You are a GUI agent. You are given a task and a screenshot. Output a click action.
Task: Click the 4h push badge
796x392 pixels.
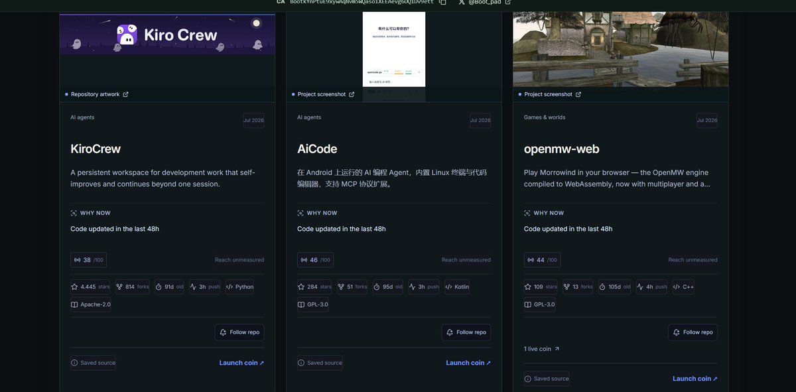coord(652,287)
